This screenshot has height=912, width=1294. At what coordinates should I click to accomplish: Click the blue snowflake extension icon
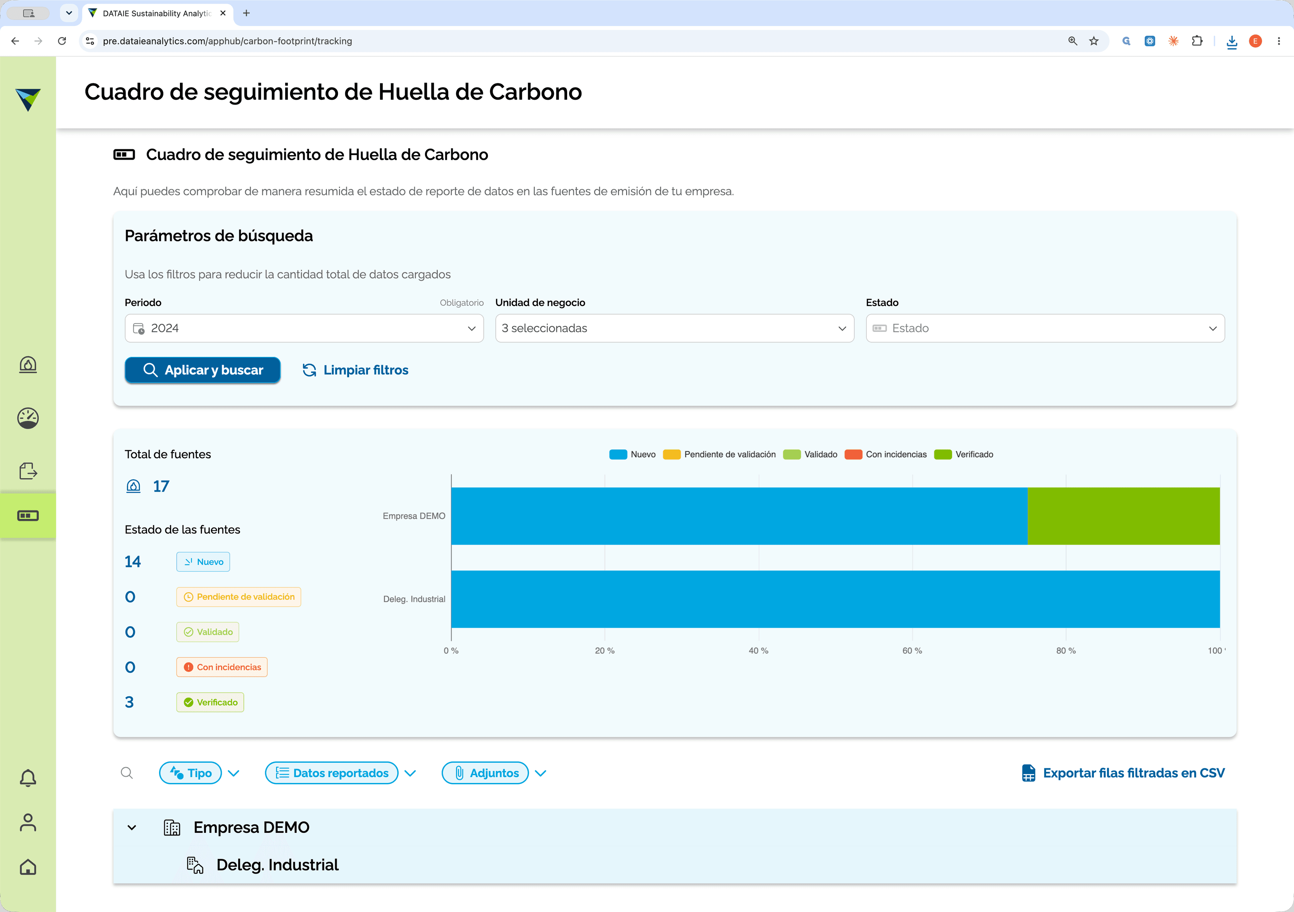tap(1150, 40)
